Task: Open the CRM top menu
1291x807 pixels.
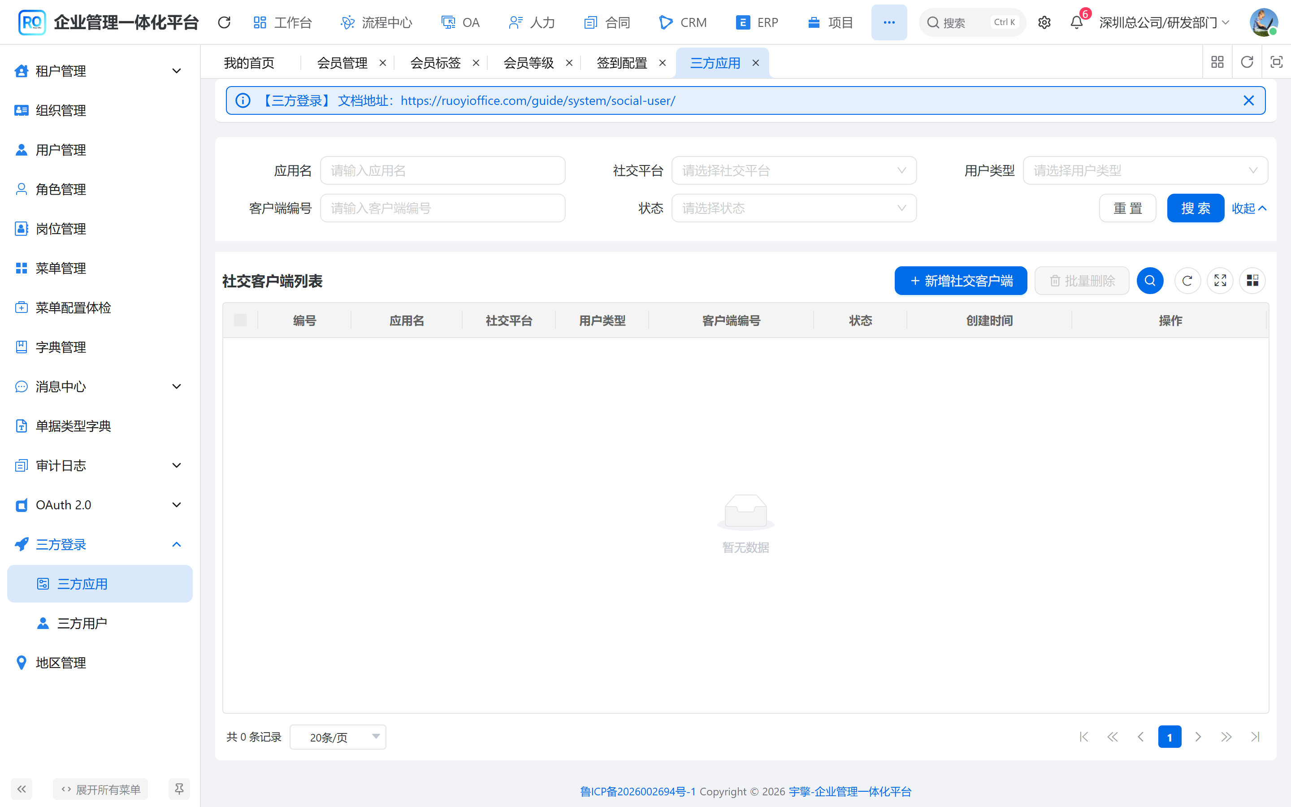Action: click(x=683, y=22)
